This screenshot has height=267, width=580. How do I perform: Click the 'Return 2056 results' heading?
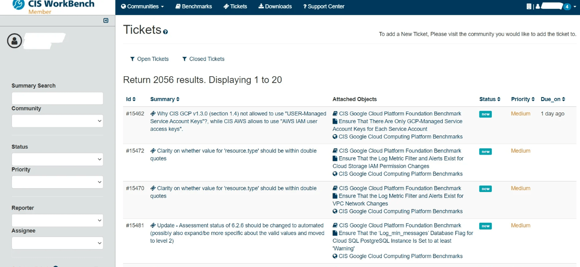click(203, 80)
